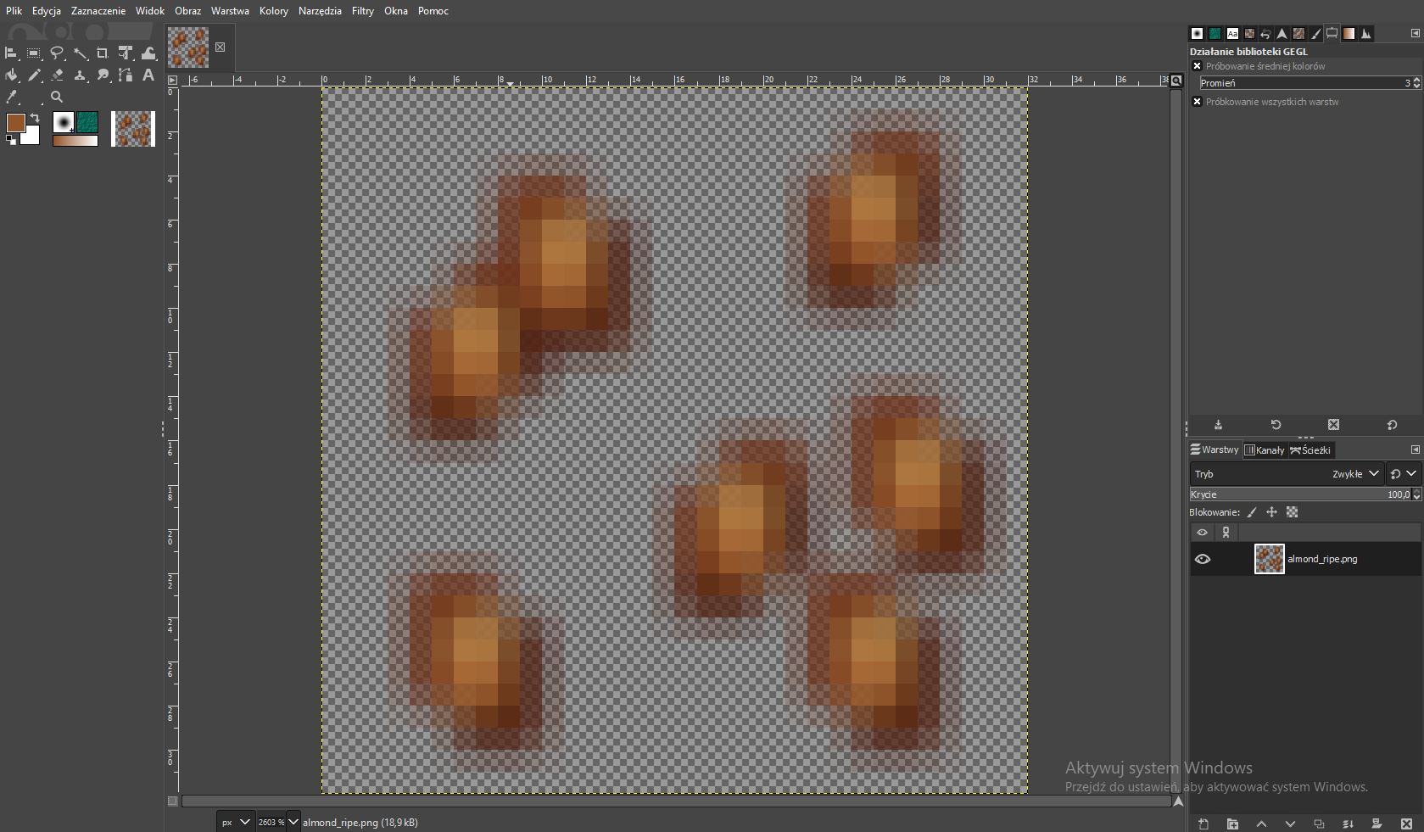Screen dimensions: 1424x832
Task: Reset tool options to default values
Action: pyautogui.click(x=1392, y=425)
